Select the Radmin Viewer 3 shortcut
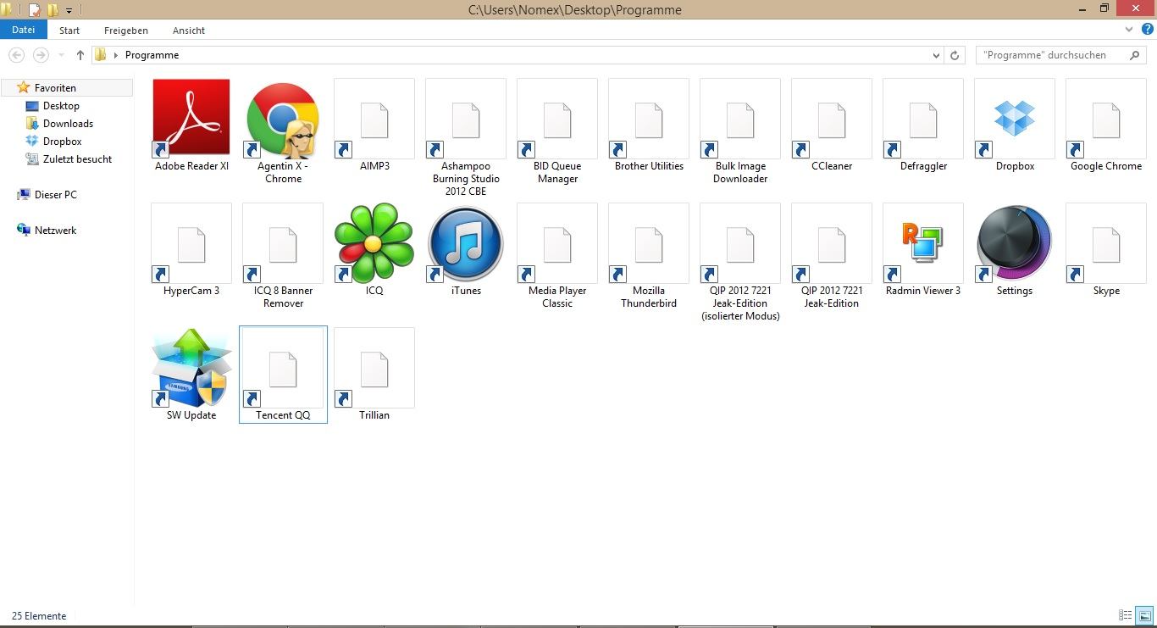The image size is (1157, 628). point(923,250)
